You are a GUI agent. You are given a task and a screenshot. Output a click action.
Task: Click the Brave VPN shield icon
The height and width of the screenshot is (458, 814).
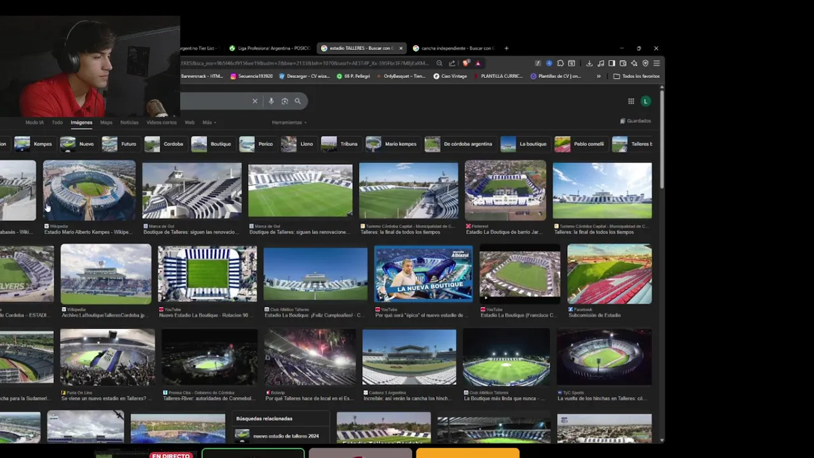tap(645, 64)
